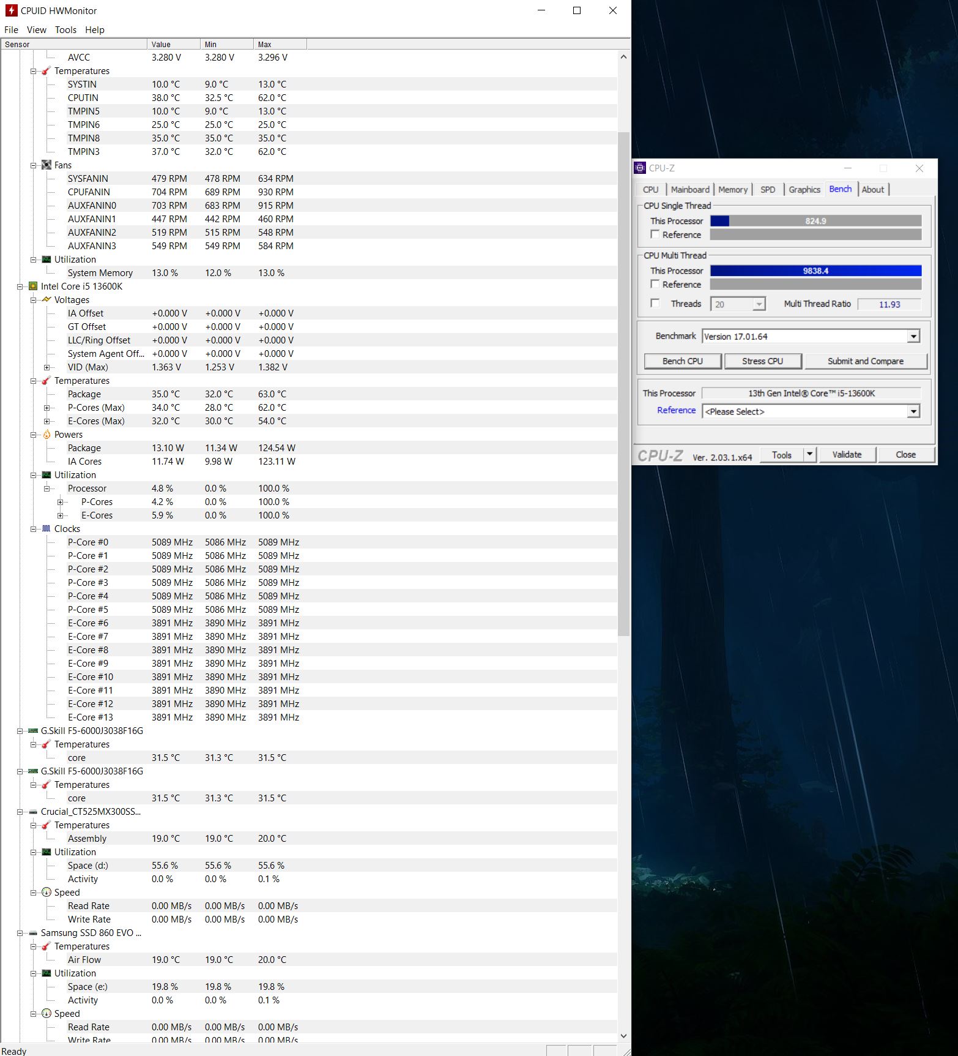Click the Bench CPU button
This screenshot has height=1056, width=958.
(x=683, y=361)
